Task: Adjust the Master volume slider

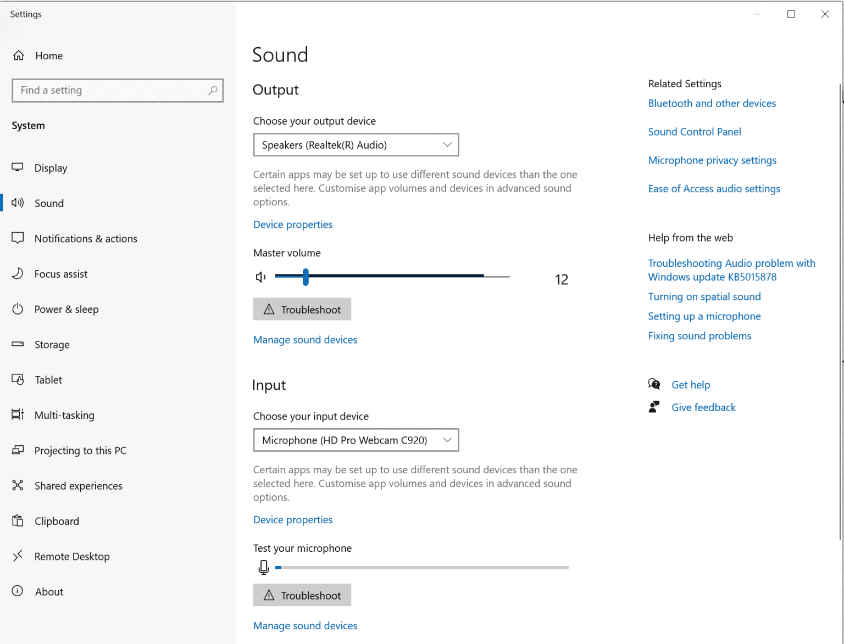Action: click(306, 277)
